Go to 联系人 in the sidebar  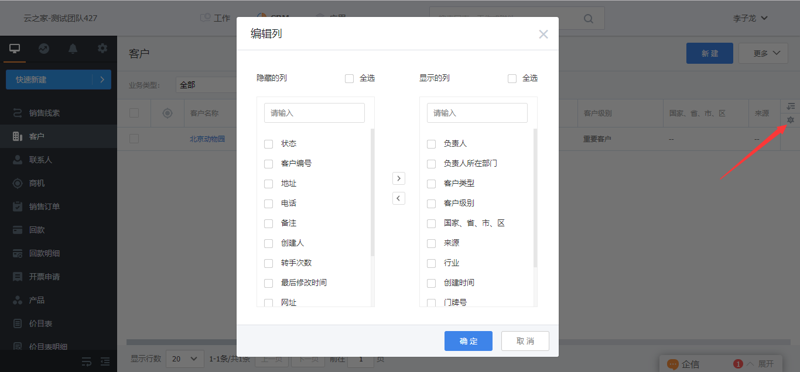tap(40, 160)
